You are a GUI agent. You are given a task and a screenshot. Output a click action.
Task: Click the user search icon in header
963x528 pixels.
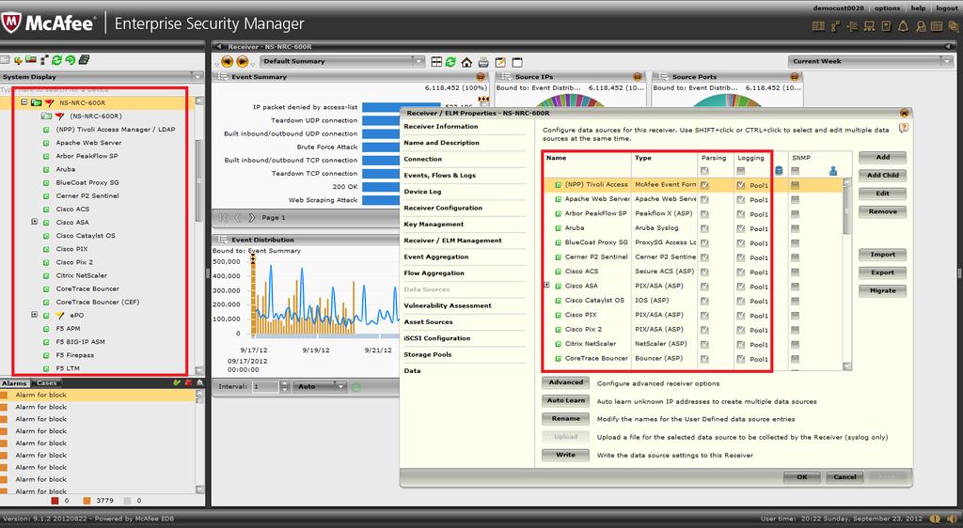tap(920, 26)
